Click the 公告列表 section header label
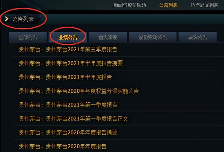This screenshot has height=152, width=224. pyautogui.click(x=23, y=19)
